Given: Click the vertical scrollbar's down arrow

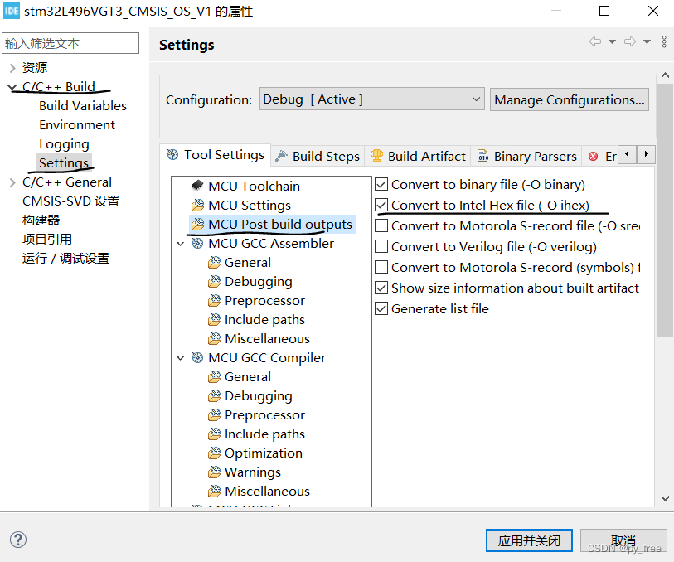Looking at the screenshot, I should [666, 497].
